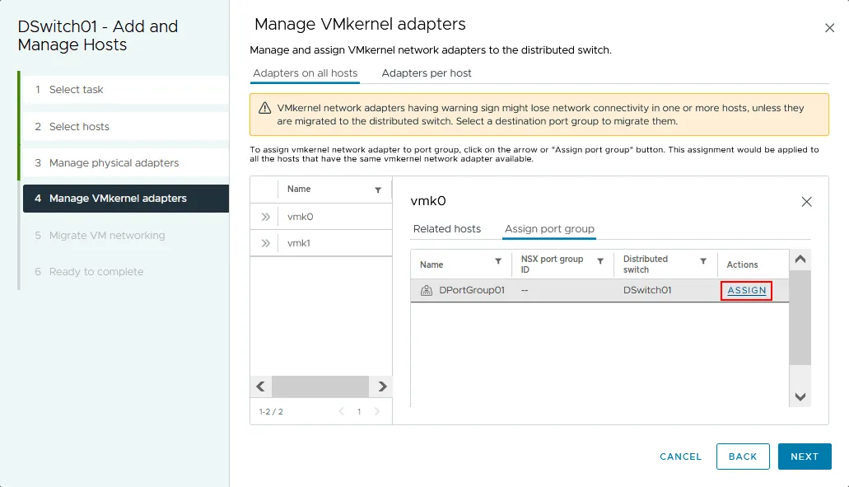Switch to Adapters per host tab
Viewport: 849px width, 487px height.
426,73
